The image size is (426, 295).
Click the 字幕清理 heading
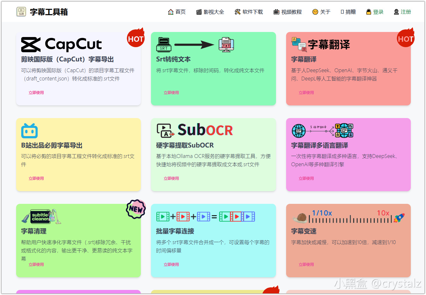[x=34, y=231]
